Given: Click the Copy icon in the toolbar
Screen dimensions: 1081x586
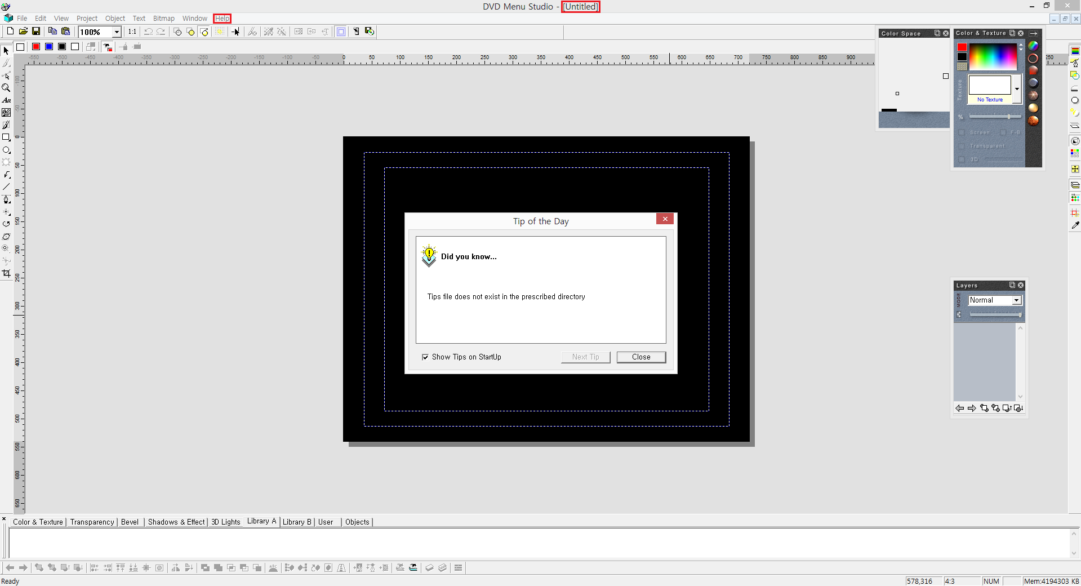Looking at the screenshot, I should pos(52,32).
